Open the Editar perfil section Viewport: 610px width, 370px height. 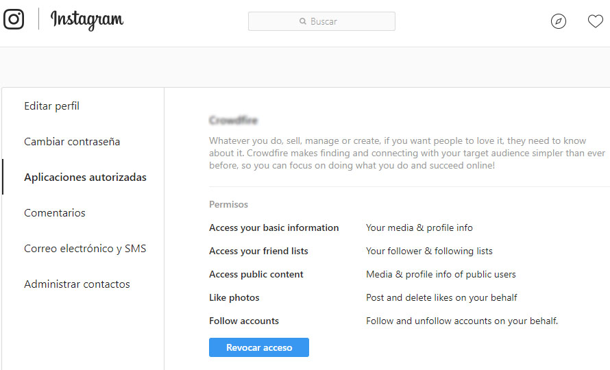pyautogui.click(x=51, y=106)
